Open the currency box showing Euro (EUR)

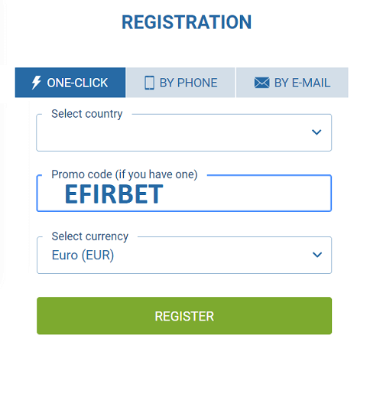[184, 255]
